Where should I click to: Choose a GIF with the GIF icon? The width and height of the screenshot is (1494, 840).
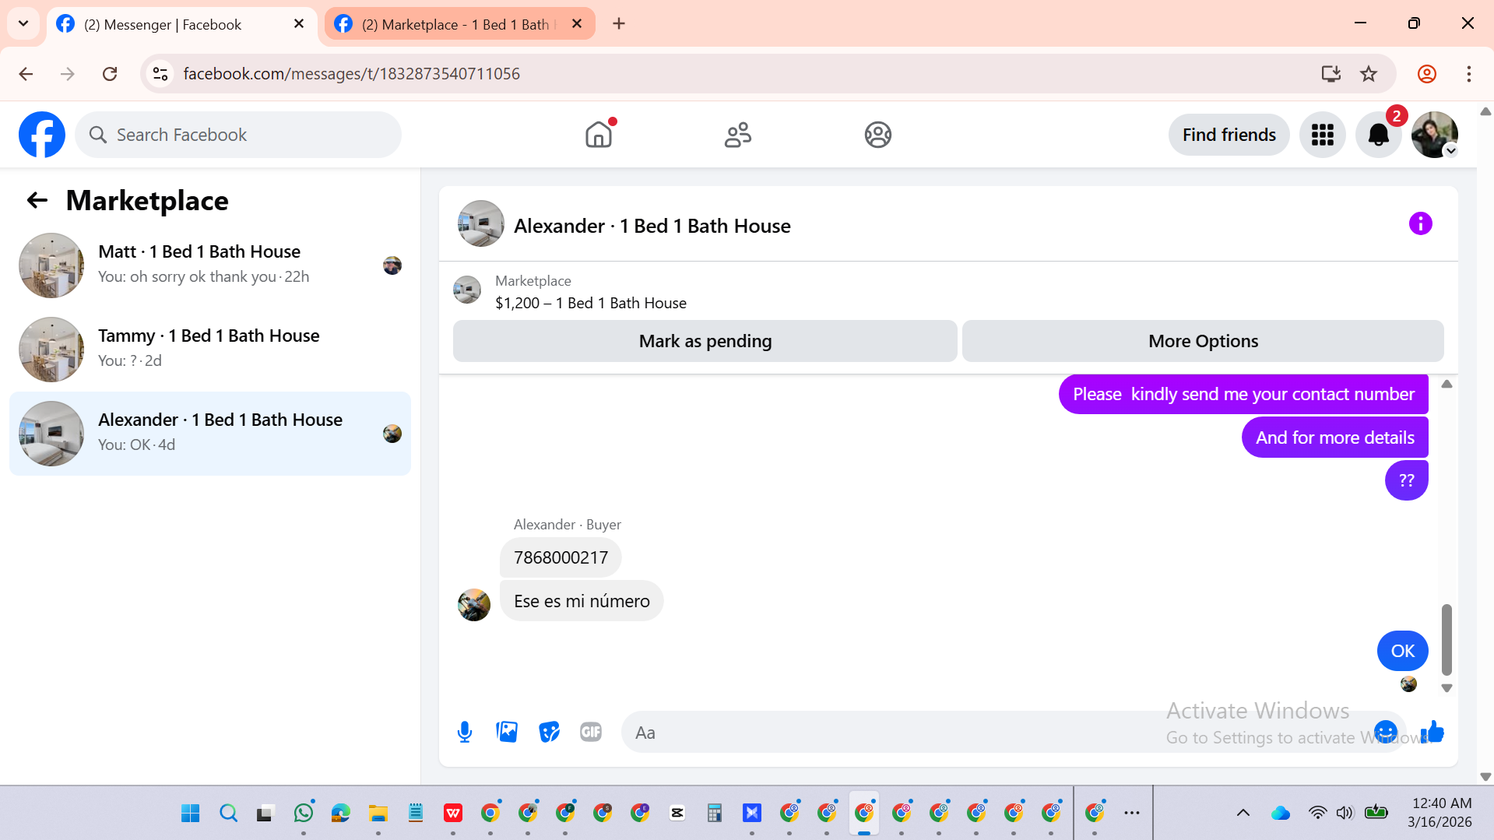(591, 732)
